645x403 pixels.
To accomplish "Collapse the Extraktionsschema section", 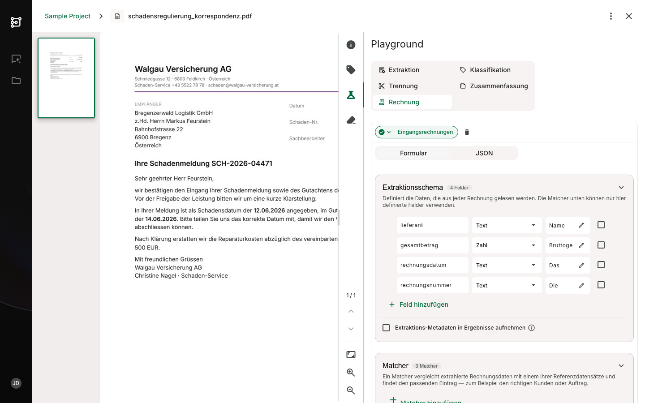I will pyautogui.click(x=621, y=188).
